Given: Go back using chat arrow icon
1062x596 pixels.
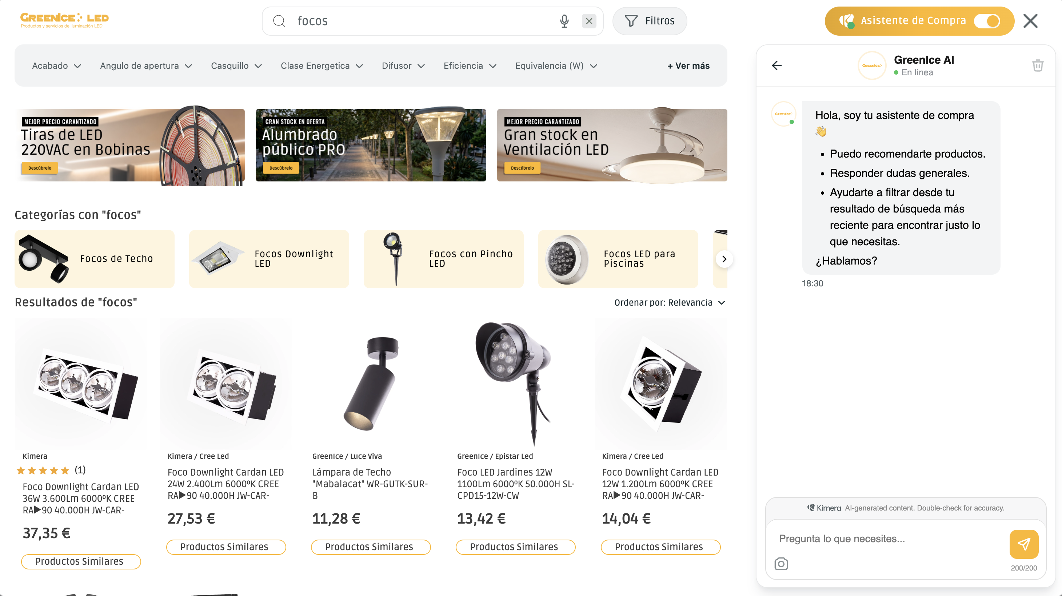Looking at the screenshot, I should (x=777, y=65).
